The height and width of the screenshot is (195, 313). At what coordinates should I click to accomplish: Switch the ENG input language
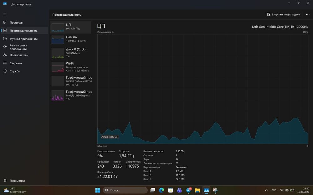coord(274,190)
